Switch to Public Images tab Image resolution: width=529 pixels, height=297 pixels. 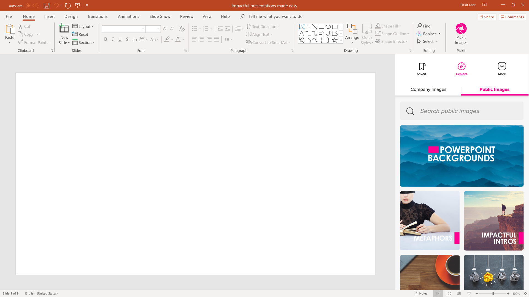tap(494, 89)
